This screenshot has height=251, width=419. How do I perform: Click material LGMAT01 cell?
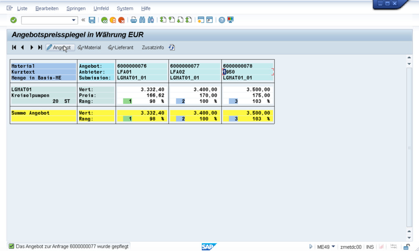(22, 89)
